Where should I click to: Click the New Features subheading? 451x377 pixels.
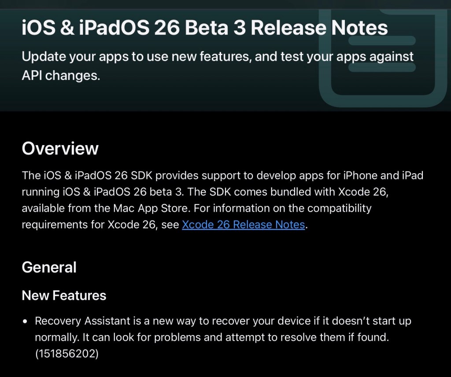64,295
